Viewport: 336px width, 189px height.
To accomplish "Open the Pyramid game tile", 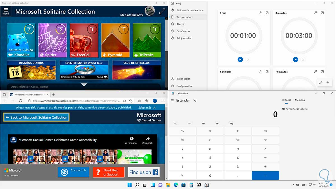I will point(115,40).
